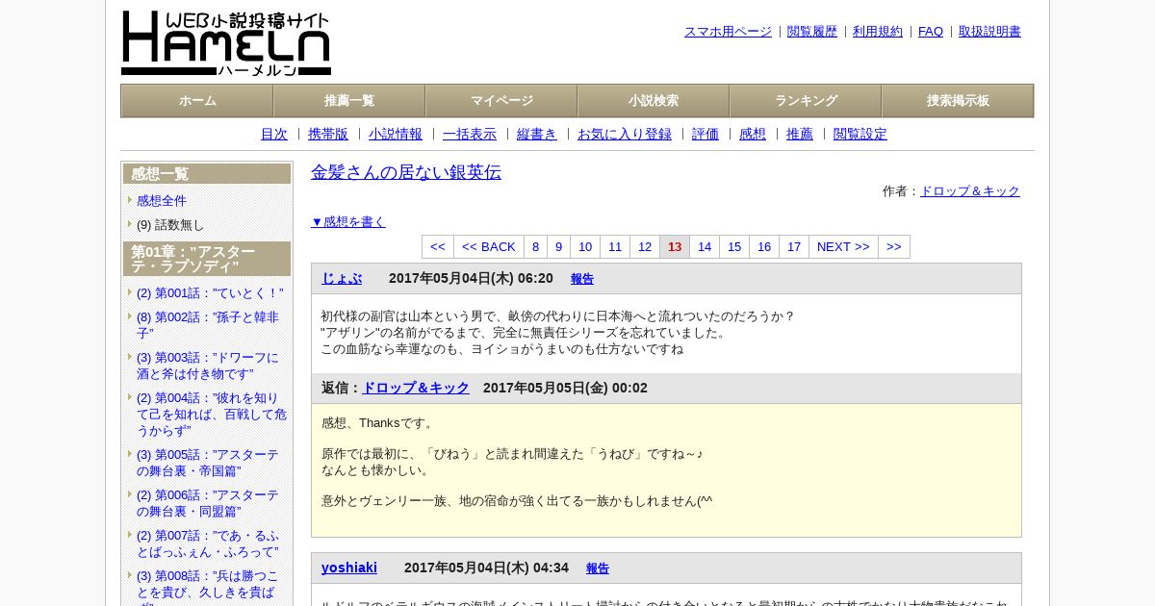Open the ランキング tab
This screenshot has height=606, width=1155.
pos(806,101)
